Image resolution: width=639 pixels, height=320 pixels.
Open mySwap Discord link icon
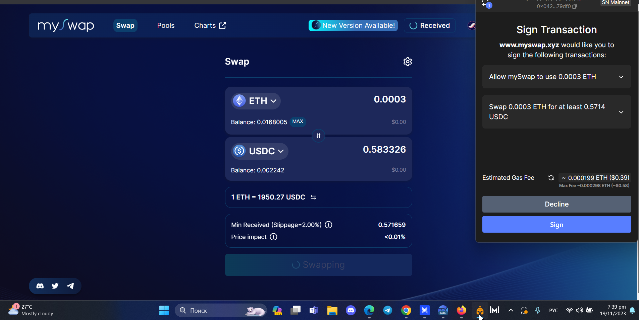pos(40,286)
